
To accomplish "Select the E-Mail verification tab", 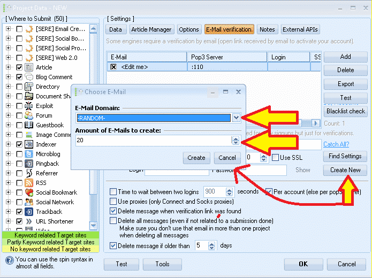I will (229, 29).
